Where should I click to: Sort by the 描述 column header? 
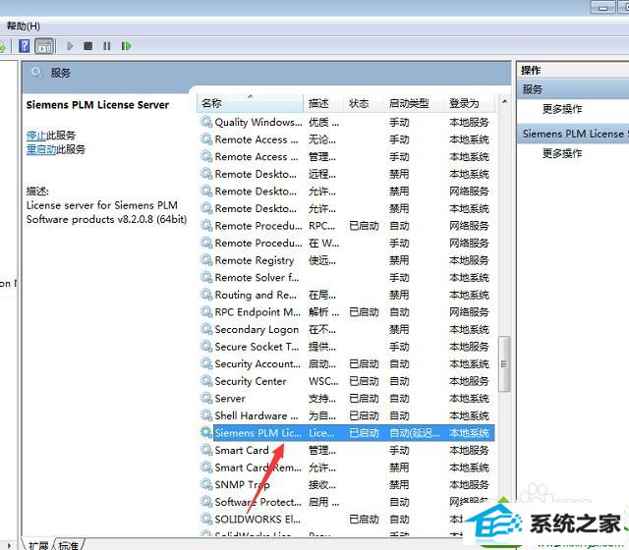[323, 103]
